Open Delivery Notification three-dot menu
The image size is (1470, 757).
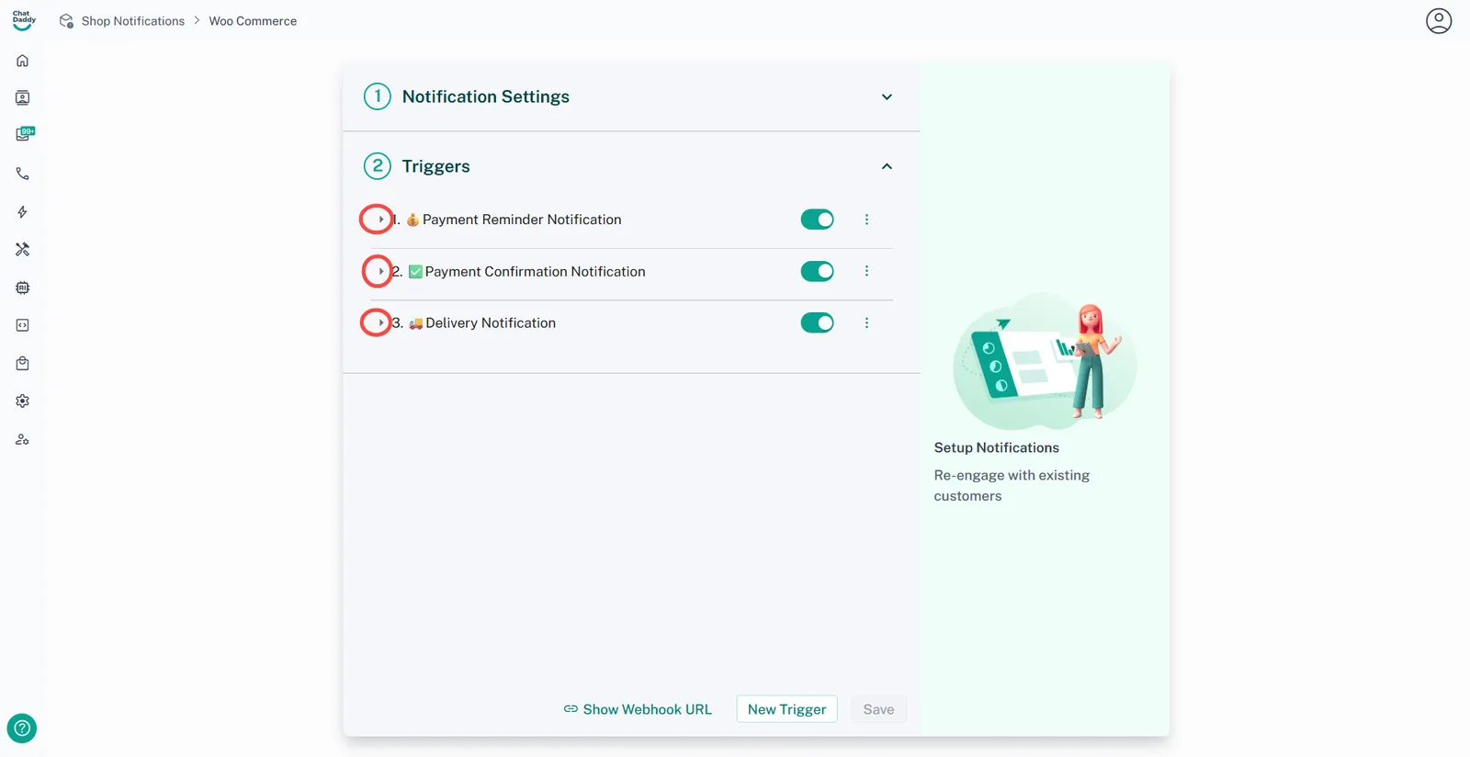pos(866,322)
